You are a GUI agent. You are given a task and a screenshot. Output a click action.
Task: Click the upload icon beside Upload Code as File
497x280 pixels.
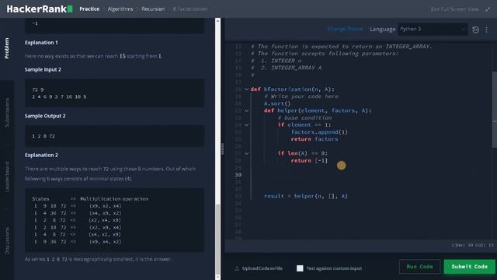pos(237,268)
